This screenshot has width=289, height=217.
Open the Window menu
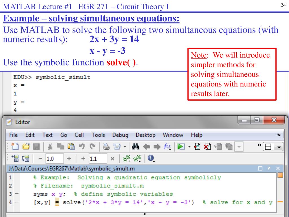(173, 135)
